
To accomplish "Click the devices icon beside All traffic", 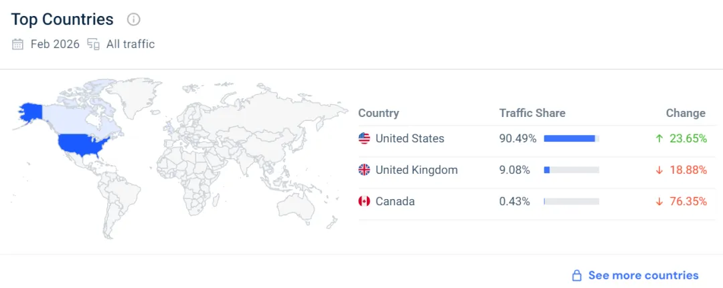I will [x=94, y=45].
